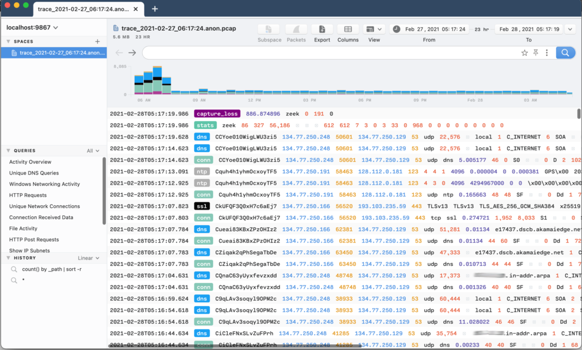Add a new space with plus icon
The image size is (582, 350).
(x=97, y=41)
